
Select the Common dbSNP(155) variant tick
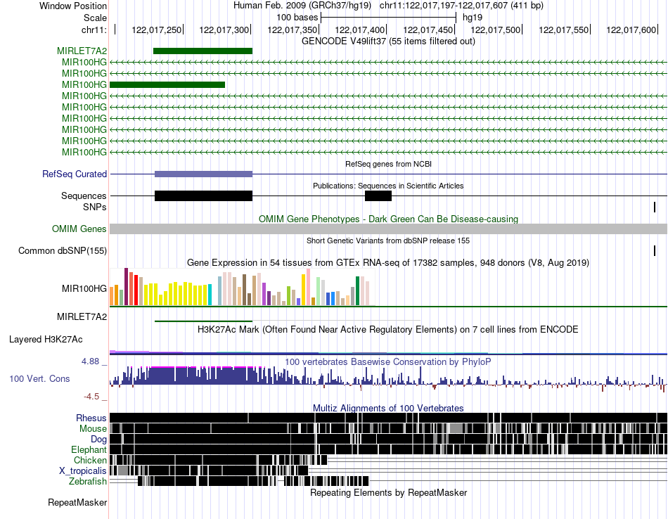[x=655, y=250]
